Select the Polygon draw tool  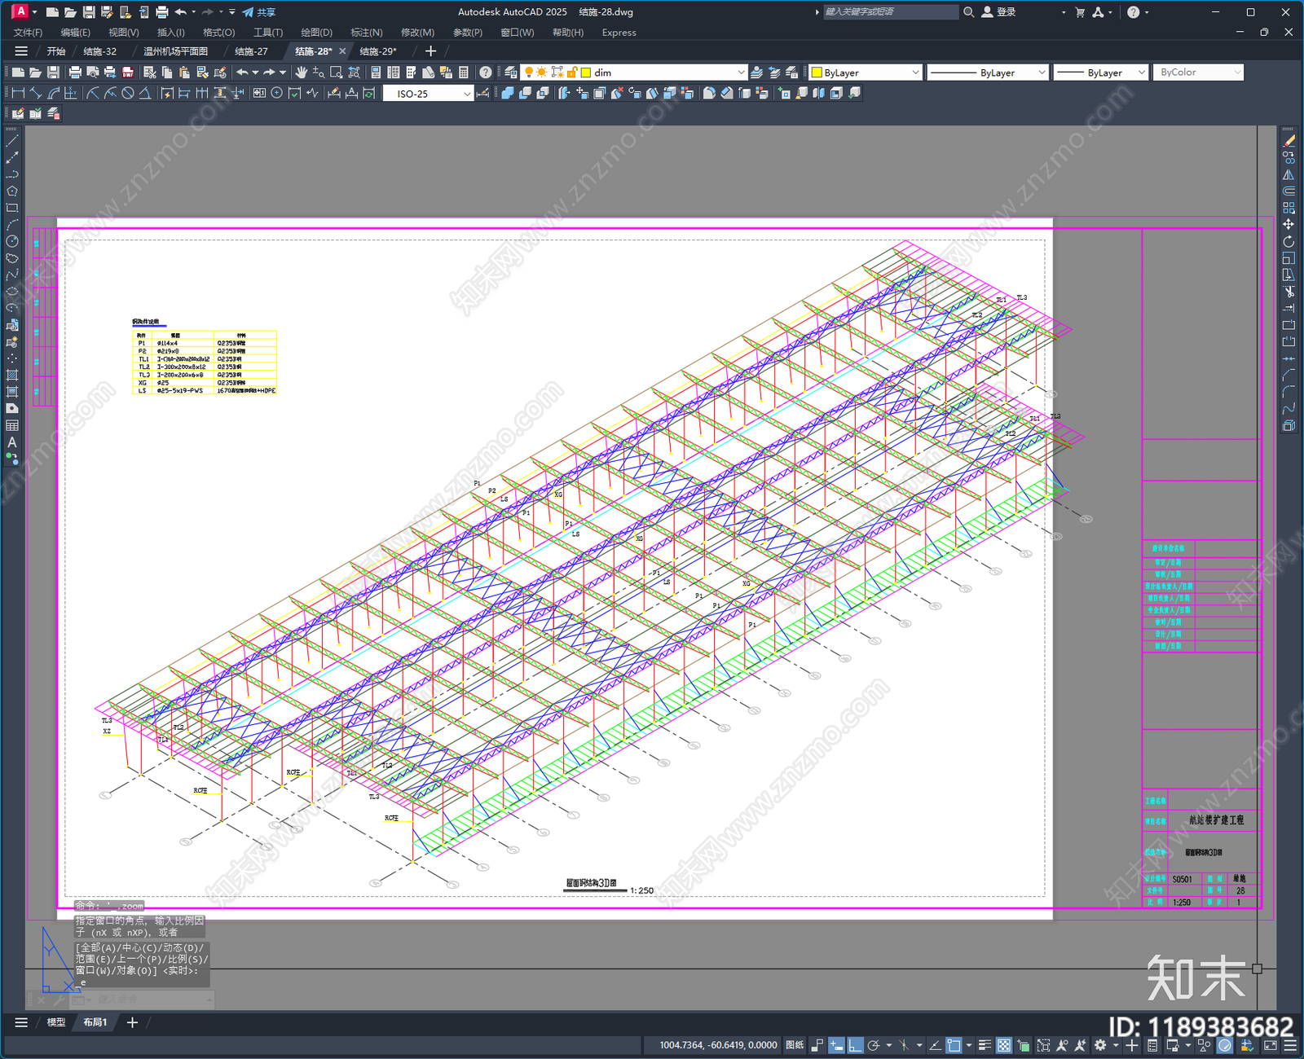[12, 191]
